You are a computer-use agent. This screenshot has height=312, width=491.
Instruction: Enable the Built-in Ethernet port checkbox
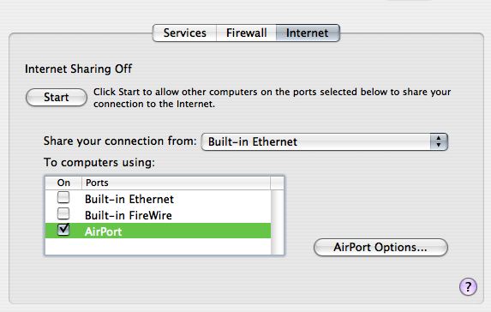(63, 198)
